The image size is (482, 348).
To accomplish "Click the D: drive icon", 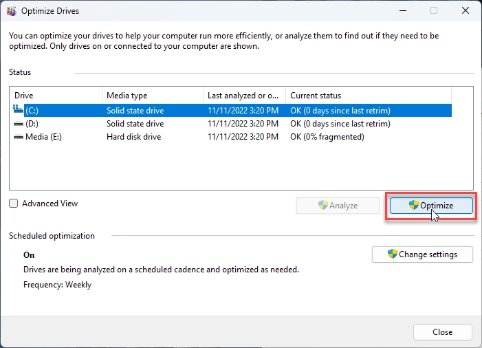I will [19, 124].
